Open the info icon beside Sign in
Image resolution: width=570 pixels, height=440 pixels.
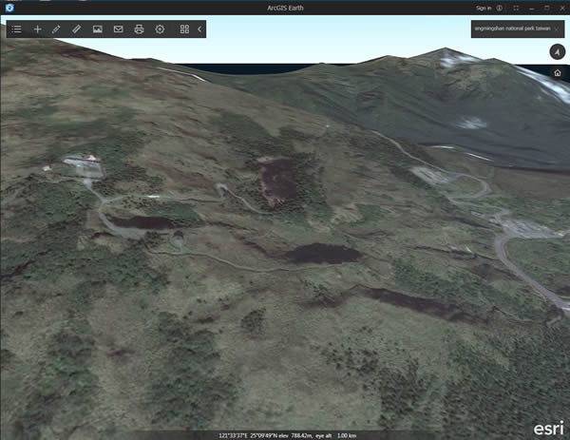pos(500,8)
